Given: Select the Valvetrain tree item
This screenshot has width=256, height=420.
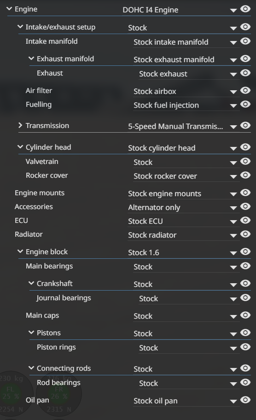Looking at the screenshot, I should 42,162.
